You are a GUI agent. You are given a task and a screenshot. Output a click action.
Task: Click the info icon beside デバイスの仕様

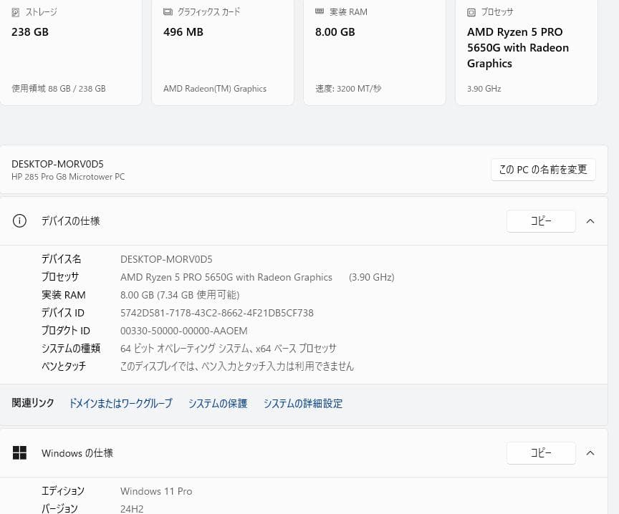click(x=19, y=220)
